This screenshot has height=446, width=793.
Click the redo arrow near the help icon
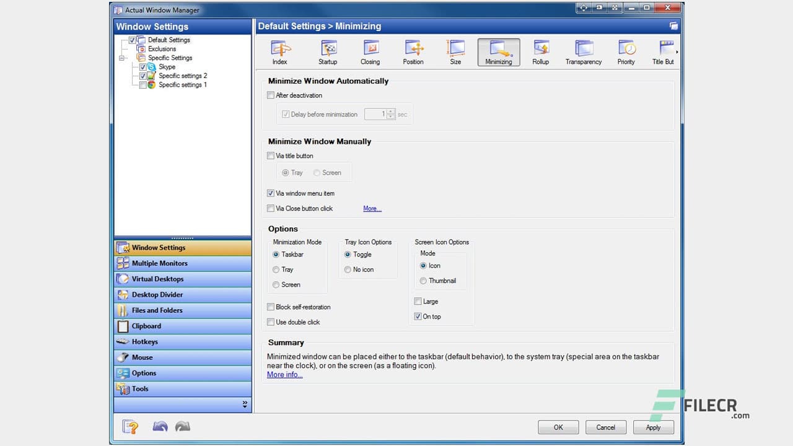pos(182,426)
